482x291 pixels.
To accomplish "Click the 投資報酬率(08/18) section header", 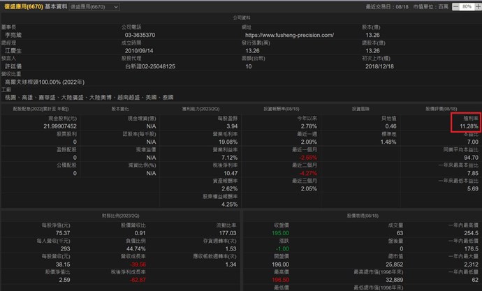I will tap(281, 110).
